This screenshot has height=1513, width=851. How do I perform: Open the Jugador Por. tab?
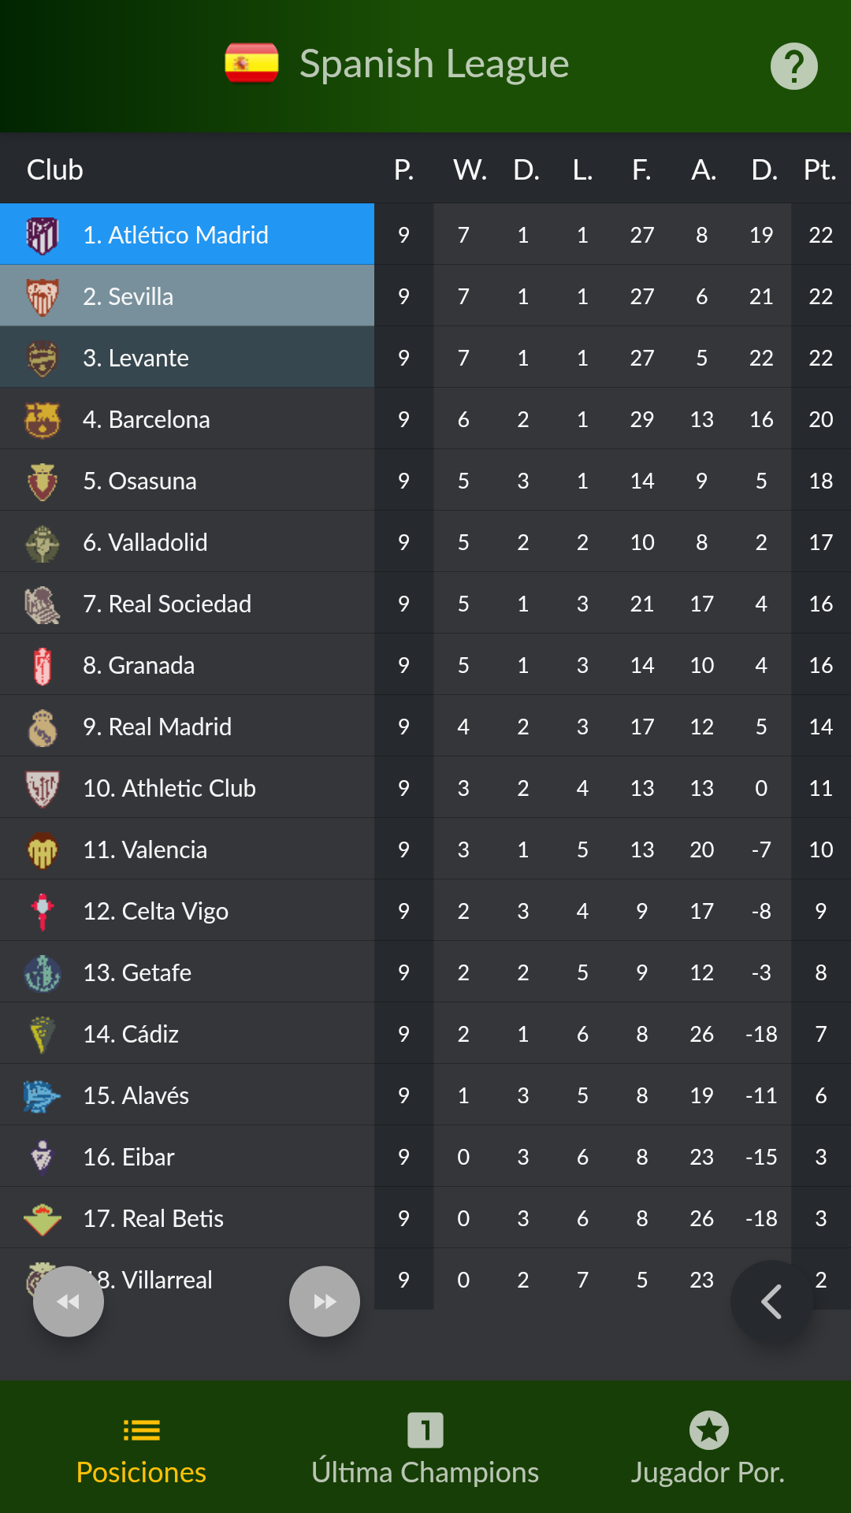[708, 1450]
